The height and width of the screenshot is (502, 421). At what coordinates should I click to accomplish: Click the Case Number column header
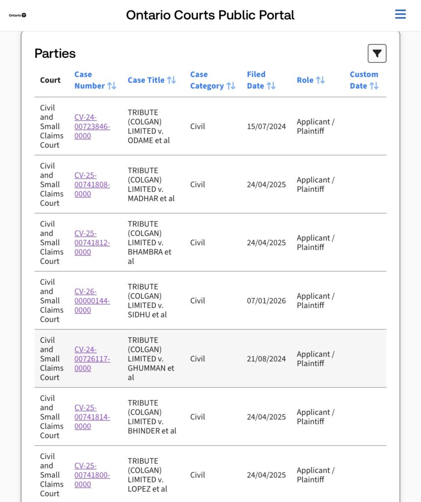[95, 80]
